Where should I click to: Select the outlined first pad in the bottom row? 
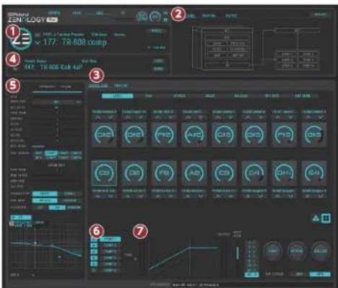104,173
